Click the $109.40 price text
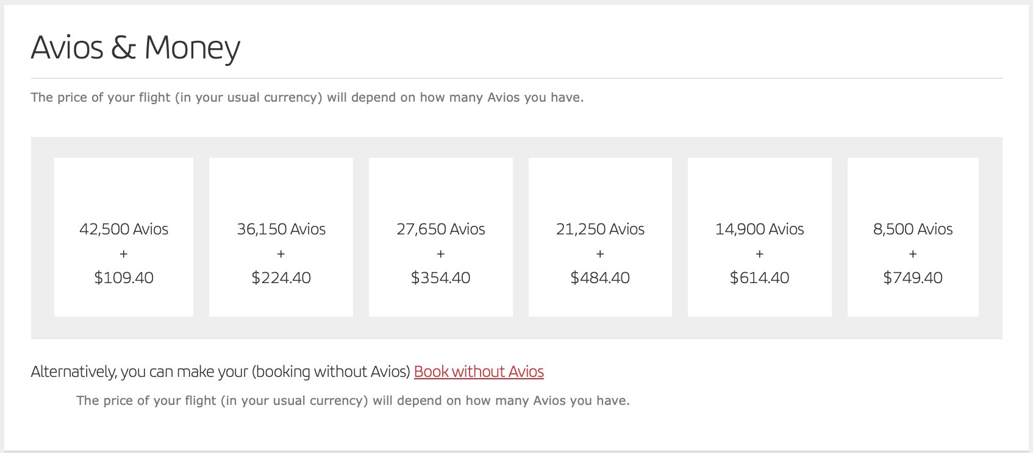Image resolution: width=1033 pixels, height=453 pixels. point(124,278)
